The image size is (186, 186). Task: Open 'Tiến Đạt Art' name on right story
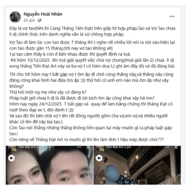tap(115, 147)
